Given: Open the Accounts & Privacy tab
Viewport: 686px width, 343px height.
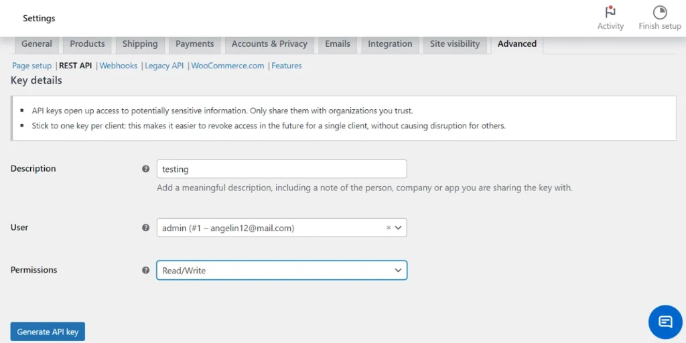Looking at the screenshot, I should 269,44.
